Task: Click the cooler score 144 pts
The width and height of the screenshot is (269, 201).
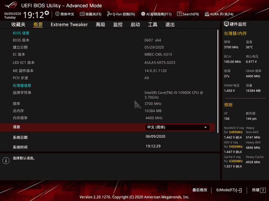Action: click(x=251, y=119)
